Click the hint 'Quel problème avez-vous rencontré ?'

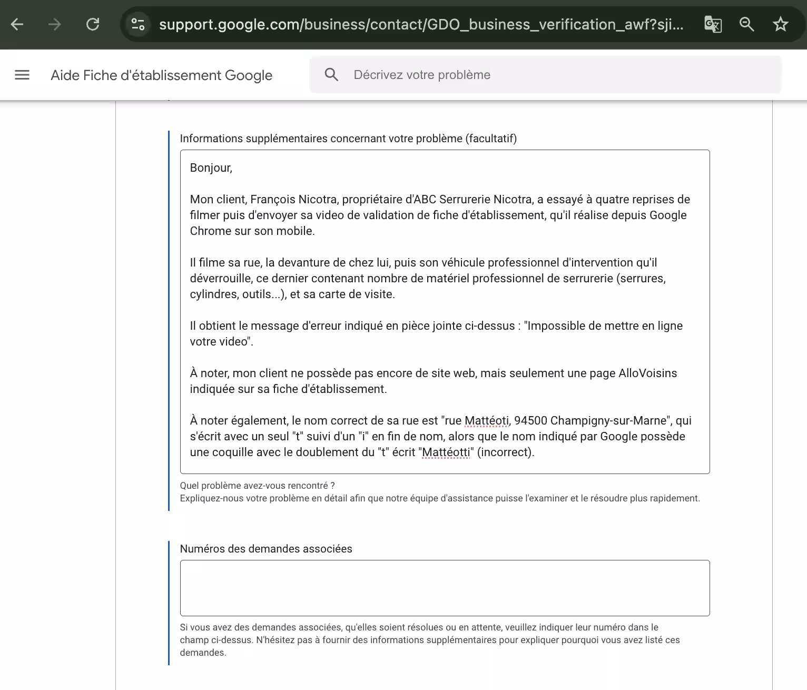click(x=258, y=486)
